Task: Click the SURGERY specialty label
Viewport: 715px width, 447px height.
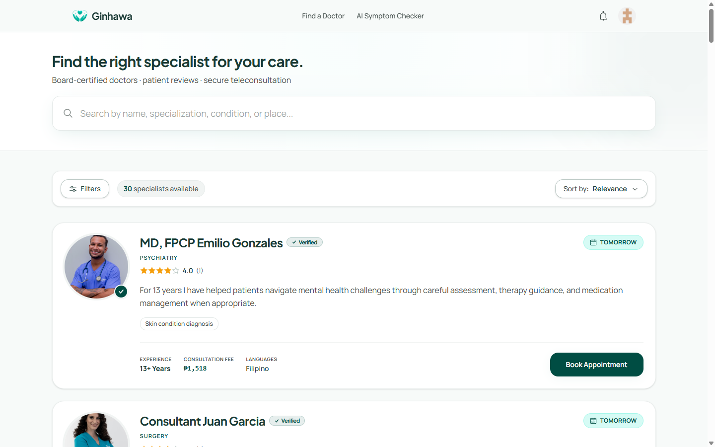Action: tap(154, 436)
